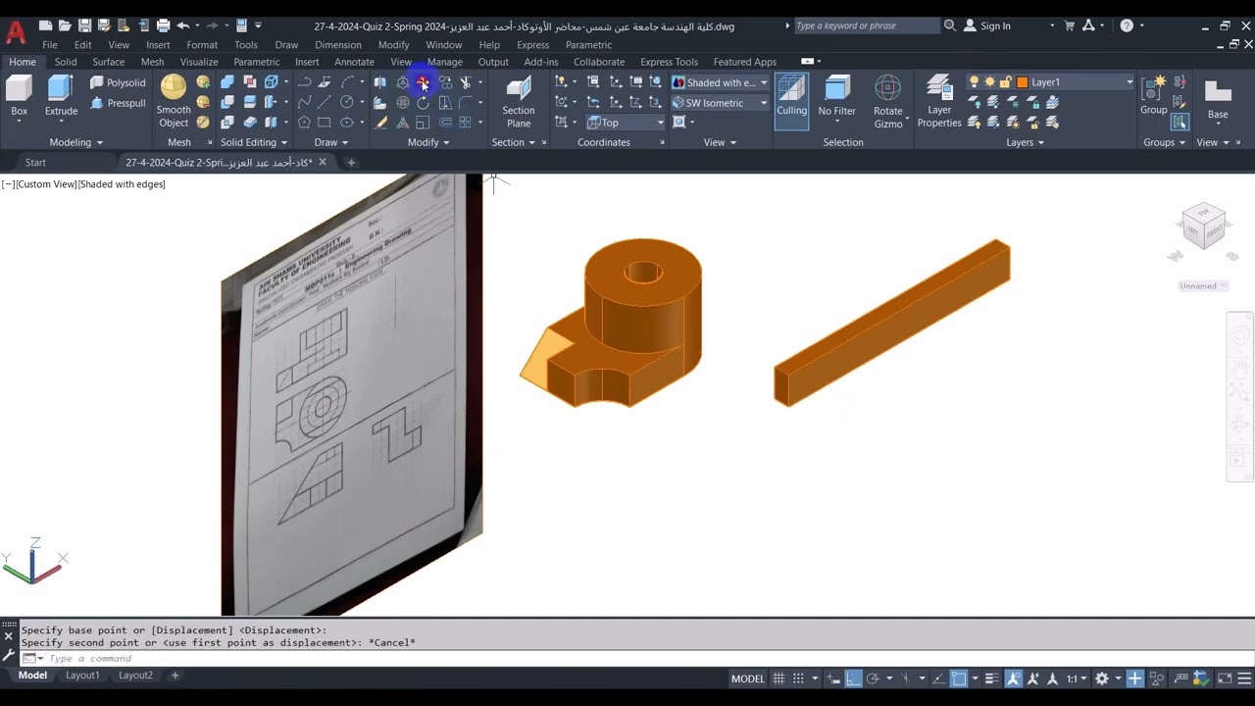Toggle snap mode dots in status bar

point(799,679)
